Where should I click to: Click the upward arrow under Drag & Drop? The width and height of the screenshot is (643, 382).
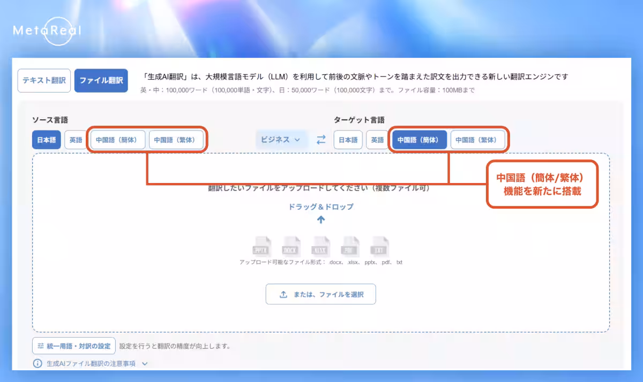321,219
